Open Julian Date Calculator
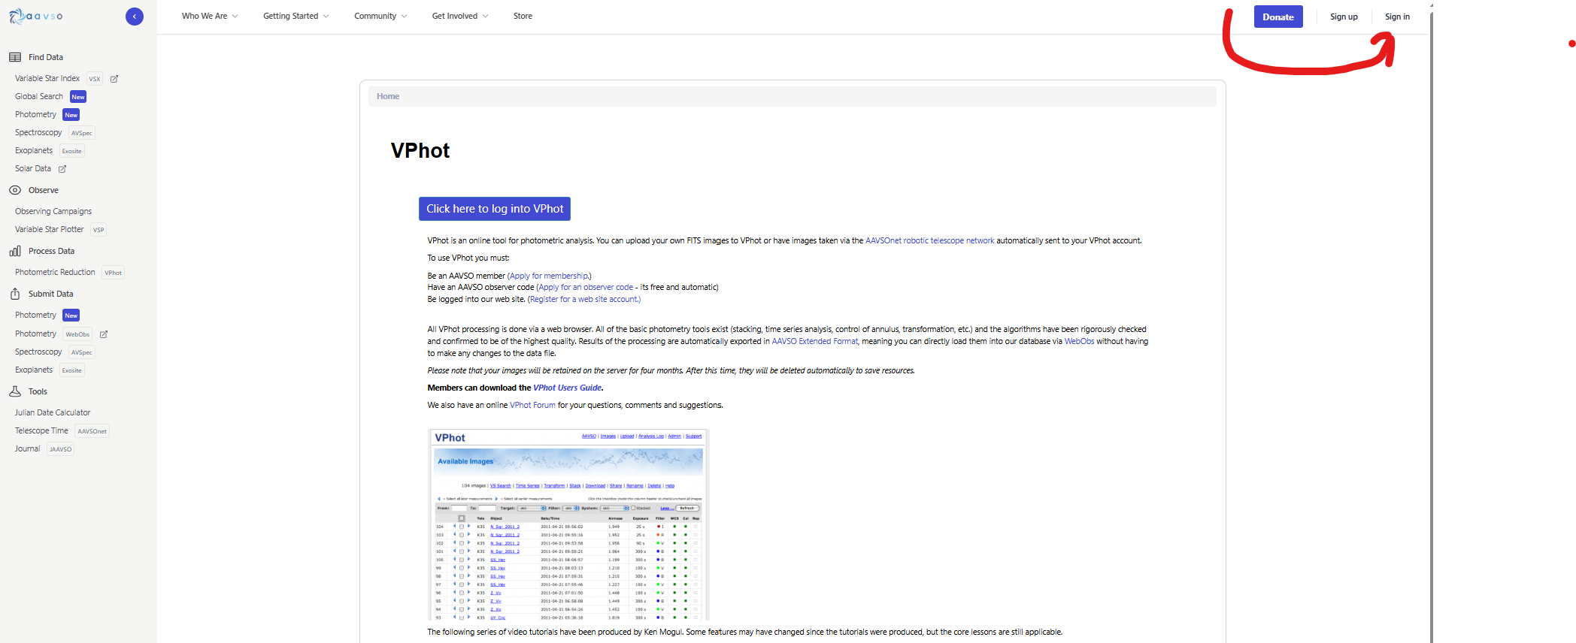Viewport: 1576px width, 643px height. coord(53,412)
